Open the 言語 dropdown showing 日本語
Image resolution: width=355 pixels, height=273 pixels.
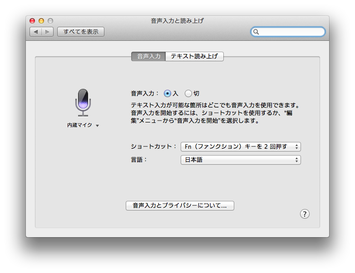(241, 160)
